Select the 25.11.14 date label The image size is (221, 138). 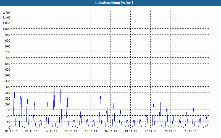[170, 131]
